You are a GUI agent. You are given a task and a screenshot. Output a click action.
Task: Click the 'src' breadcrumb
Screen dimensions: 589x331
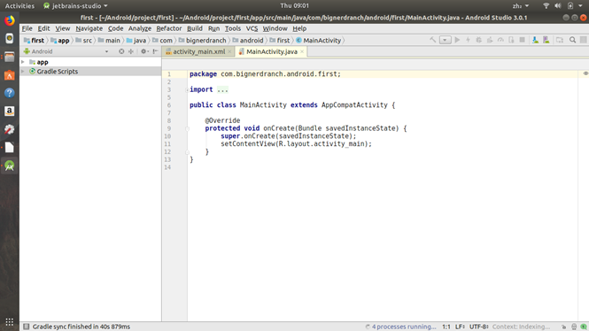tap(84, 40)
